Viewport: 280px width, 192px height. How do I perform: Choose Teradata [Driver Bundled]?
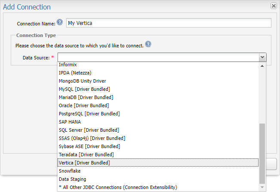point(158,155)
